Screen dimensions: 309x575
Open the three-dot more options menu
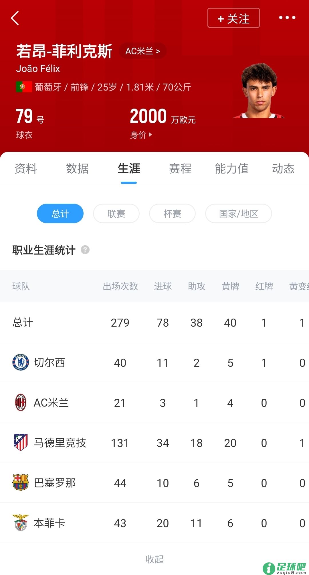coord(287,18)
